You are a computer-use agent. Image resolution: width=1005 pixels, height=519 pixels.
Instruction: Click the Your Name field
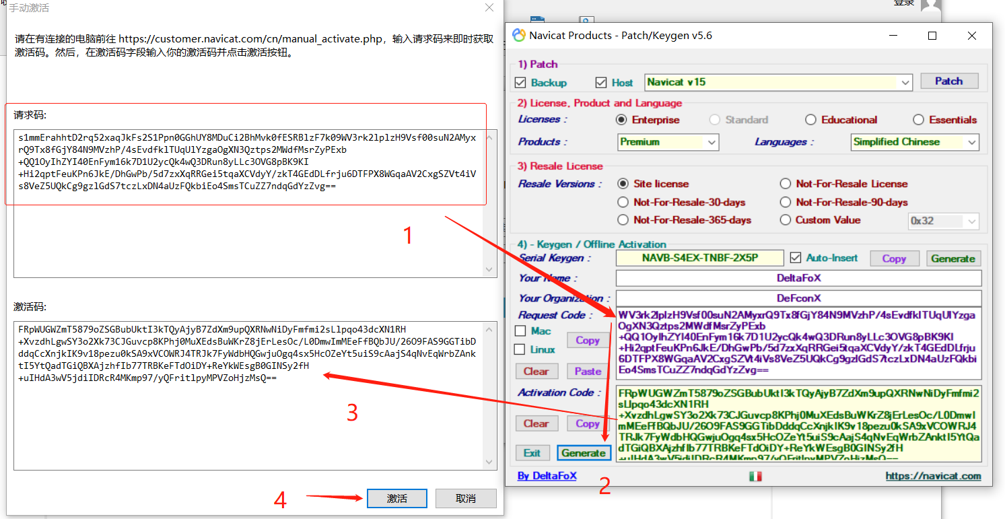tap(798, 278)
